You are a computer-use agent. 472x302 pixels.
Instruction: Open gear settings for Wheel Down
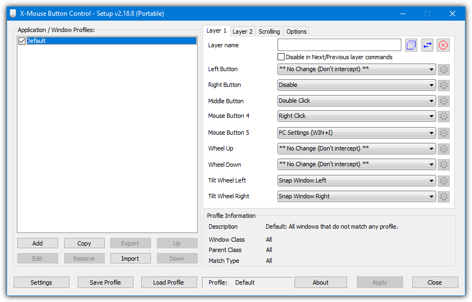[443, 165]
